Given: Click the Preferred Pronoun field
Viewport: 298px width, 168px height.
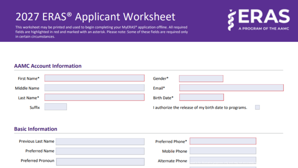Looking at the screenshot, I should pyautogui.click(x=100, y=162).
